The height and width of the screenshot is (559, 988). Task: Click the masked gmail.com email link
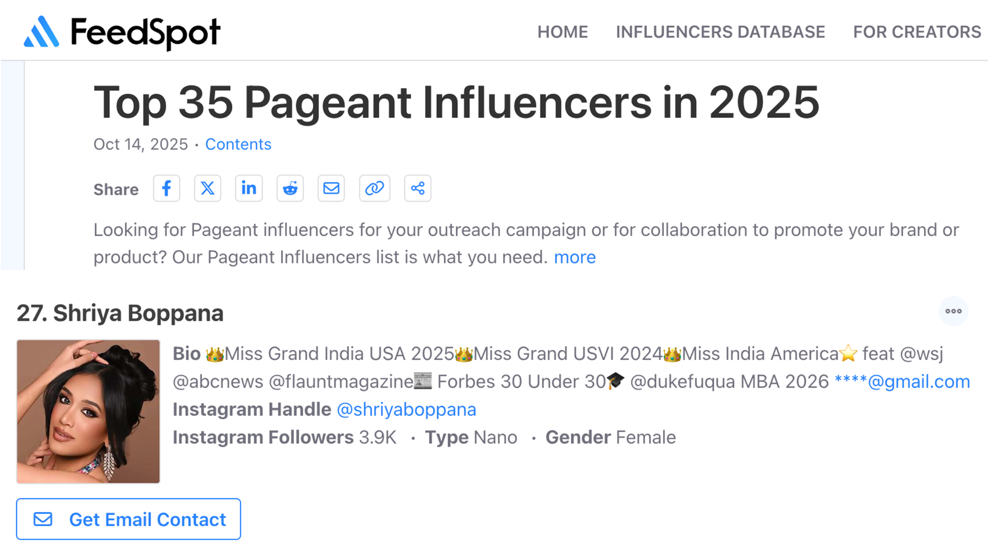[x=902, y=382]
